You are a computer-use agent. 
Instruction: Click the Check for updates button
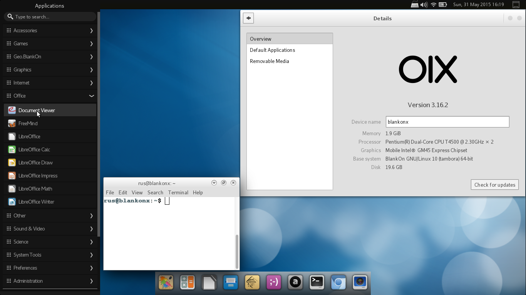(495, 185)
